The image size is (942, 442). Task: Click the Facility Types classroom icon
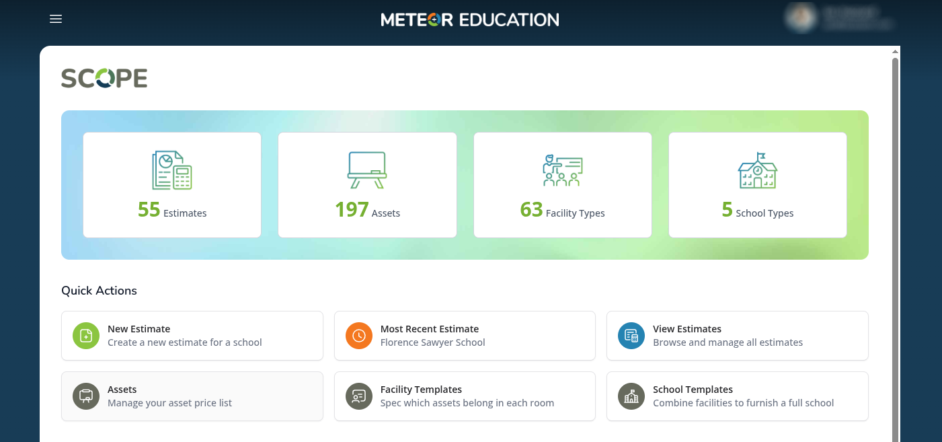(562, 170)
